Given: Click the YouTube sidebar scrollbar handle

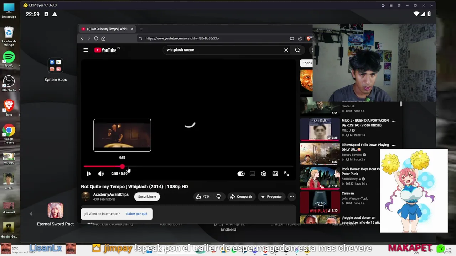Looking at the screenshot, I should (401, 104).
